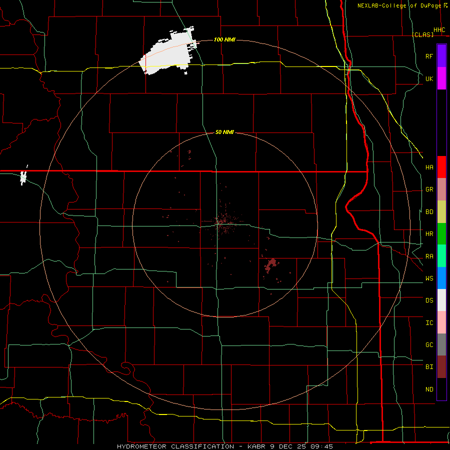Click the 9 DEC 25 date text
Image resolution: width=450 pixels, height=450 pixels.
click(288, 446)
